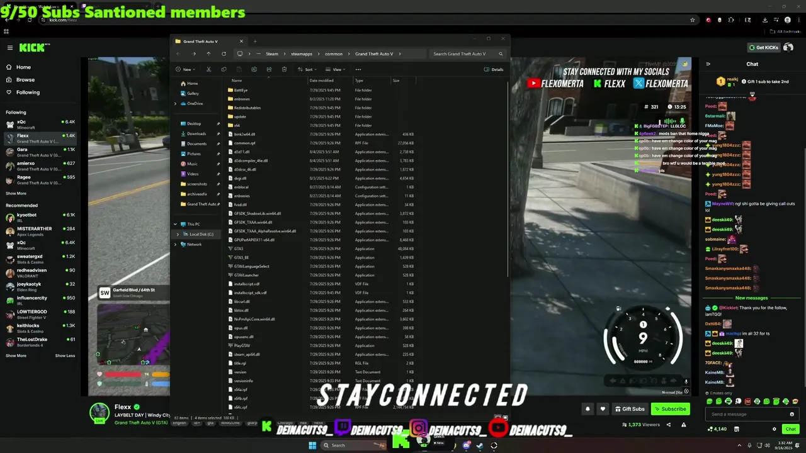Select the Grand Theft Auto V Explorer tab
This screenshot has width=806, height=453.
click(x=208, y=42)
